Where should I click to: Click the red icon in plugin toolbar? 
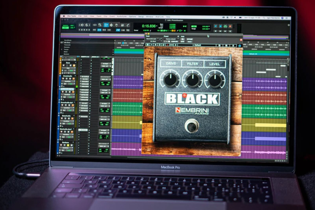click(x=167, y=45)
